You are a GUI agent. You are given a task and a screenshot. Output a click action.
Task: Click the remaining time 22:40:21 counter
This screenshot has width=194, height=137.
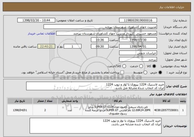[46, 46]
